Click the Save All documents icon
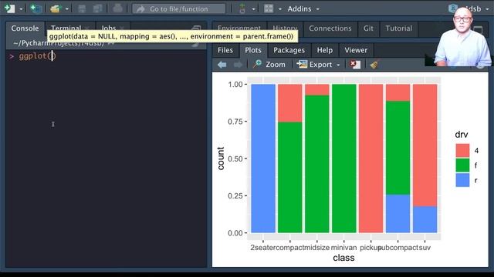The image size is (494, 277). coord(98,8)
